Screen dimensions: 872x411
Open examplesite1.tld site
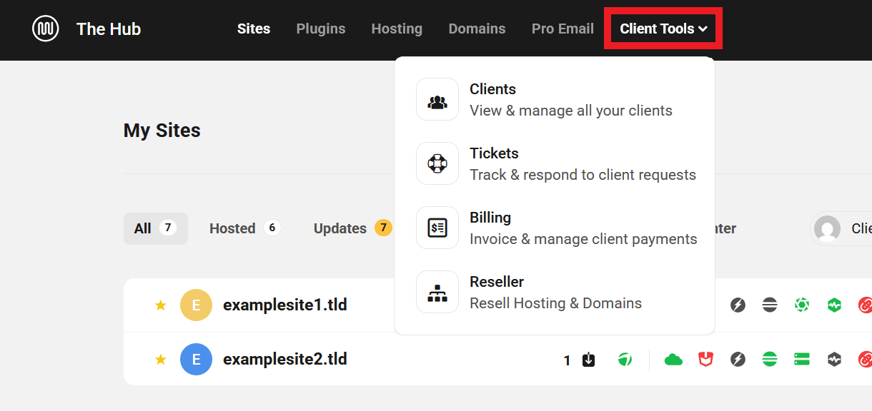tap(285, 305)
